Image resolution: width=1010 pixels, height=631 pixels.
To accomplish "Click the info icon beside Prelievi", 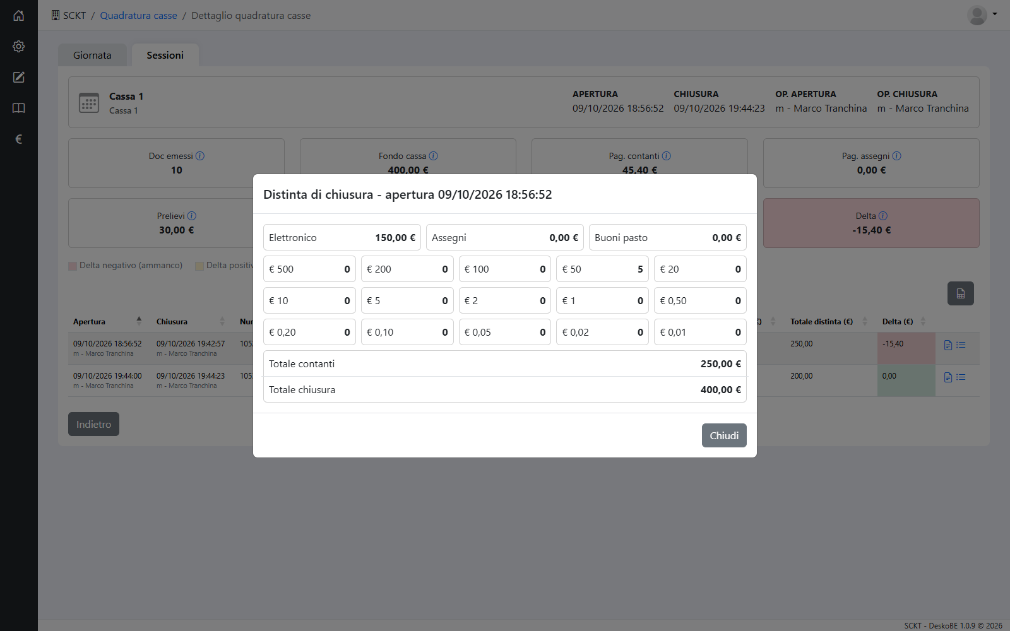I will point(192,216).
